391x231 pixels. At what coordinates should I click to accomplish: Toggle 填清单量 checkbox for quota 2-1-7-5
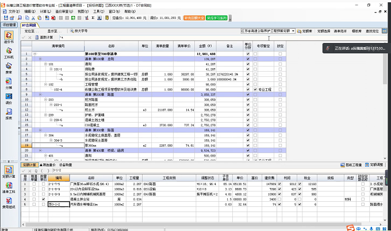click(34, 184)
